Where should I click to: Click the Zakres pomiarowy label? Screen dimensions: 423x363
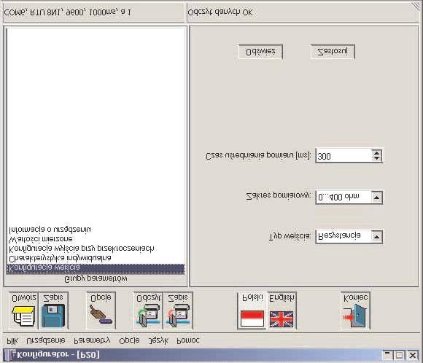[278, 196]
